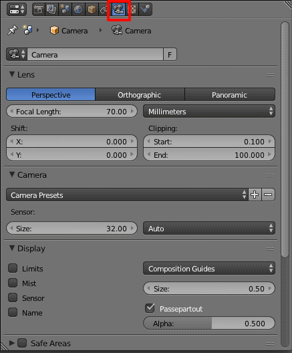
Task: Add a camera preset with plus button
Action: point(255,195)
